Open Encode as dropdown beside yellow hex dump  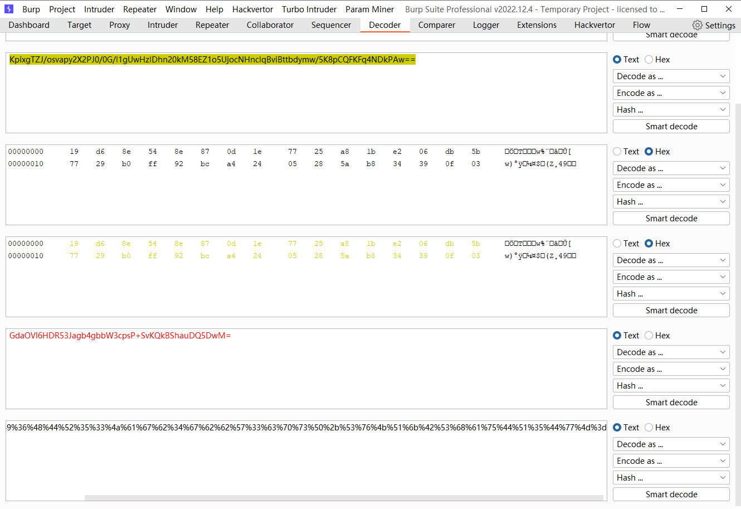pyautogui.click(x=671, y=277)
